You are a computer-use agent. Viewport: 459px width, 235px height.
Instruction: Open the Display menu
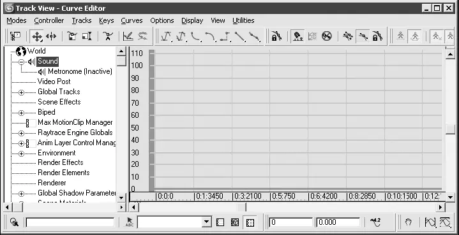[x=192, y=20]
